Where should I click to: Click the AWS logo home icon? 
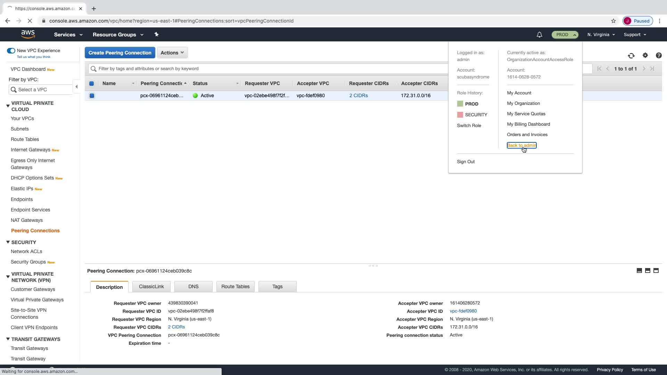(28, 34)
